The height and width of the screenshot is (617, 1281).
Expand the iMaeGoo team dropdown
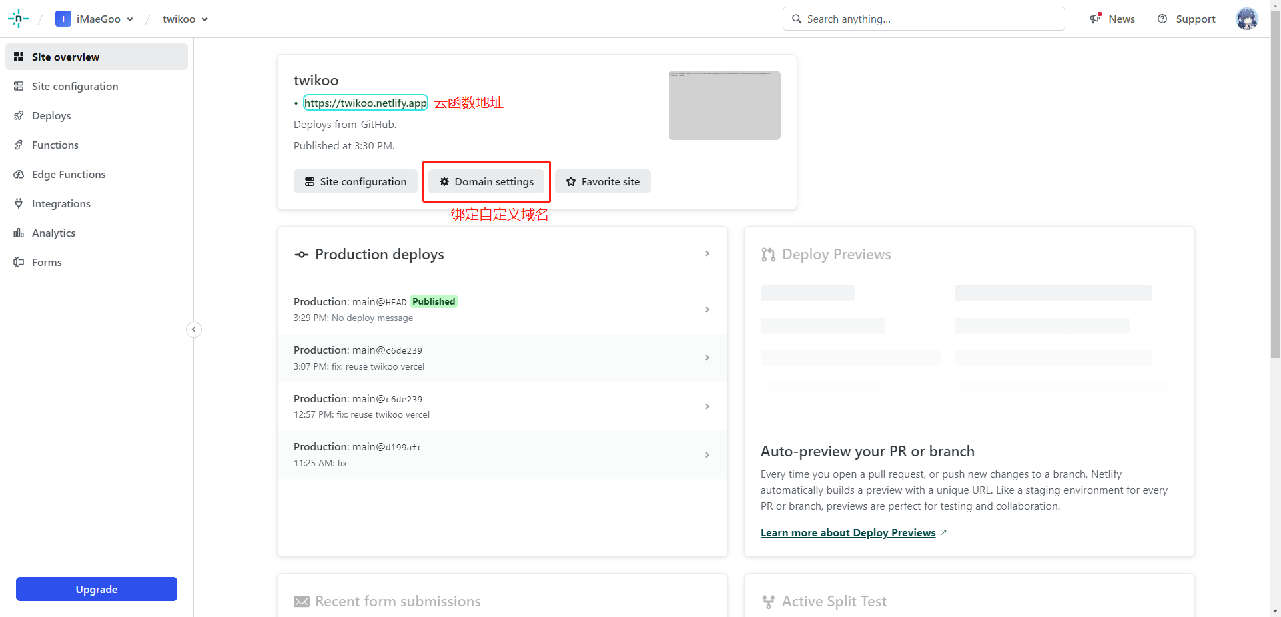click(95, 19)
